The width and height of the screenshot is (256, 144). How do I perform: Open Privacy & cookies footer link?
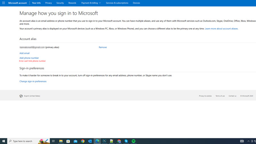coord(205,96)
